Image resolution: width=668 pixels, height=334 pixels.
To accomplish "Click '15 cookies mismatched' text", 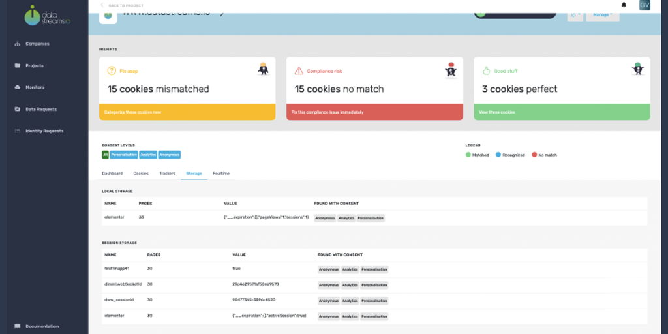I will [x=158, y=89].
